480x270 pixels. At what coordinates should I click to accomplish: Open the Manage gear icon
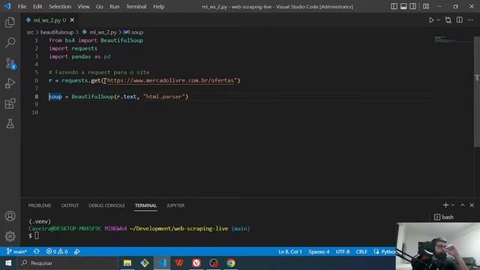10,236
